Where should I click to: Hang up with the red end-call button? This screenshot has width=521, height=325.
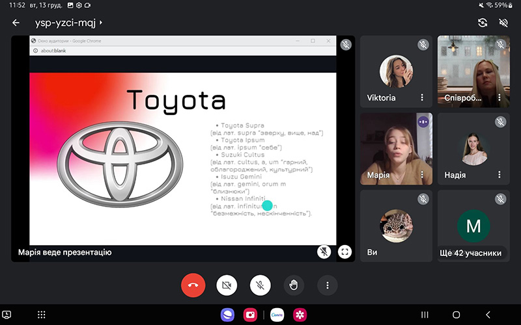click(x=193, y=285)
